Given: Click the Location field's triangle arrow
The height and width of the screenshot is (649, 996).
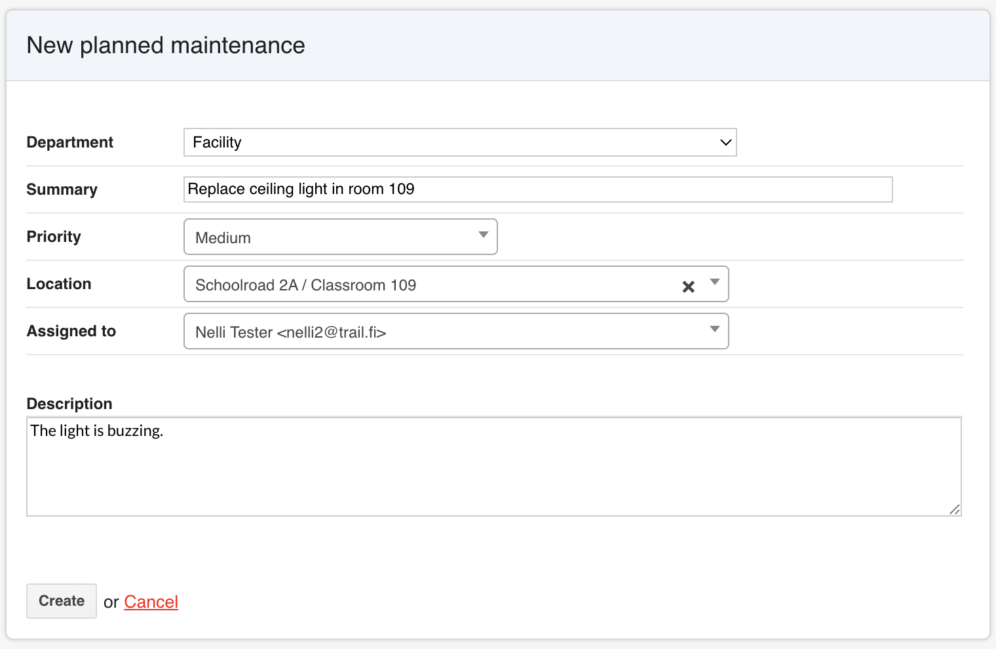Looking at the screenshot, I should click(715, 282).
